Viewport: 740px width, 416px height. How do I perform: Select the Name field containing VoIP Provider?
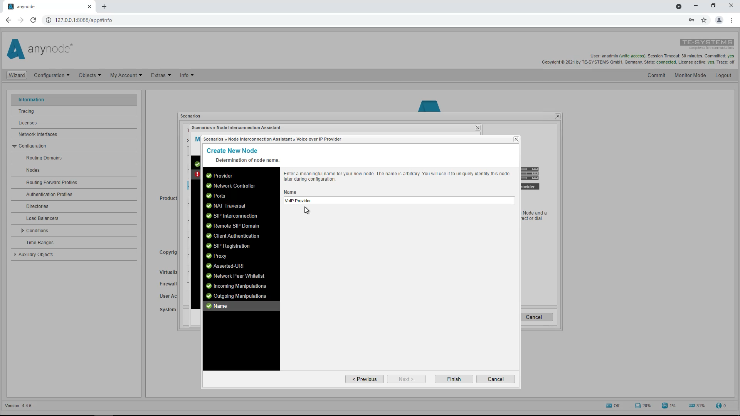[399, 201]
